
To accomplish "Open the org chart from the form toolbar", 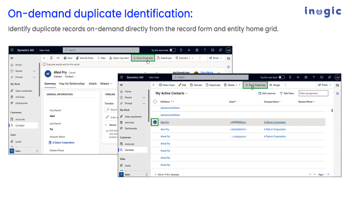I will [119, 58].
